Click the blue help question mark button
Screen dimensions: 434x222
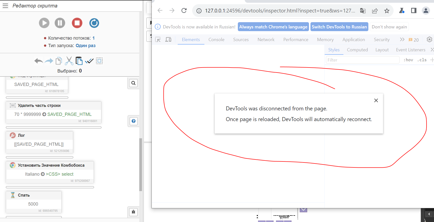click(x=134, y=121)
